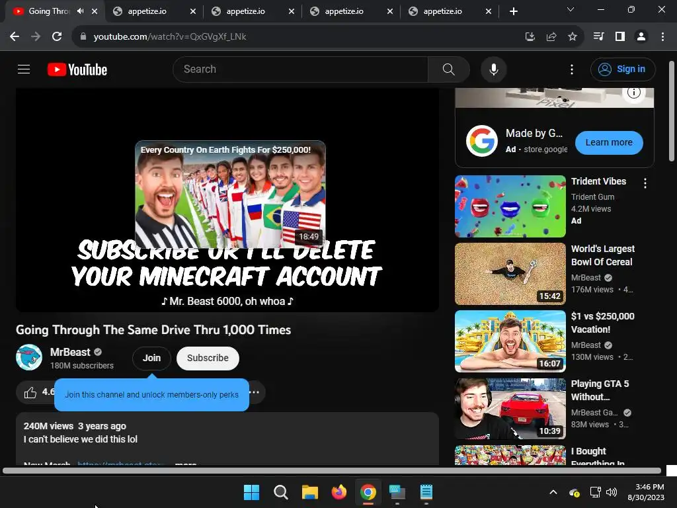Image resolution: width=677 pixels, height=508 pixels.
Task: Open World's Largest Bowl Of Cereal thumbnail
Action: tap(510, 274)
